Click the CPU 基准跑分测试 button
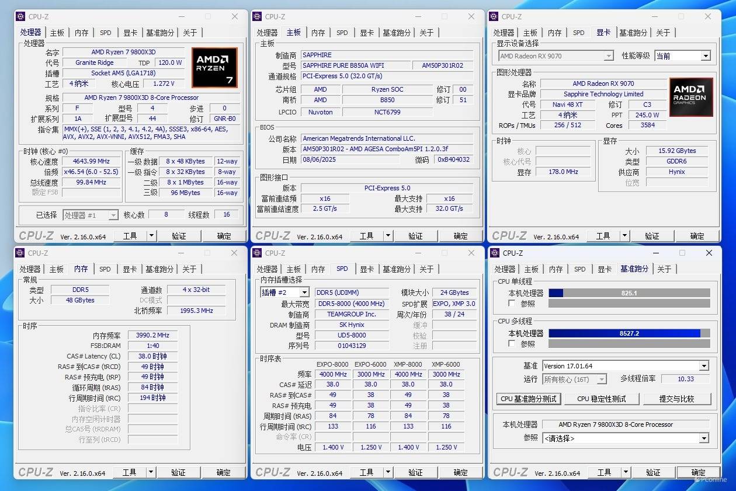The width and height of the screenshot is (736, 491). pyautogui.click(x=529, y=399)
